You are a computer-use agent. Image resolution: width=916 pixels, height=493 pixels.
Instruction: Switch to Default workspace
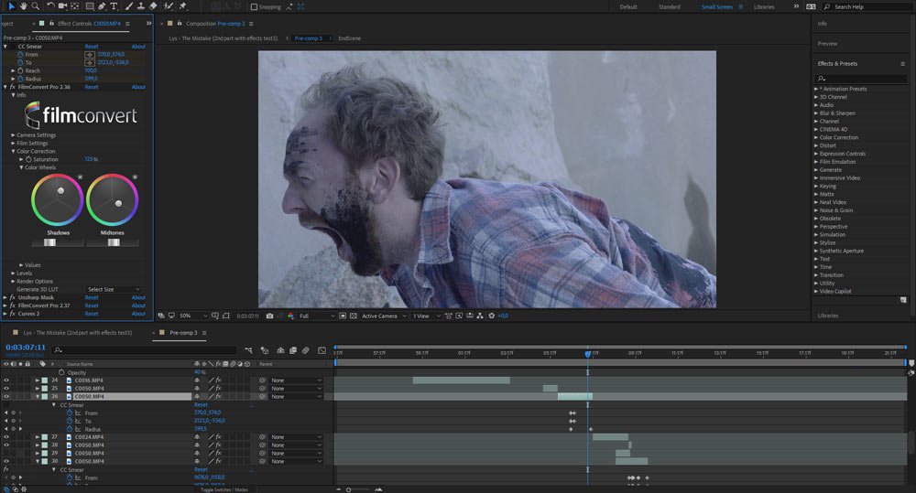click(x=628, y=7)
